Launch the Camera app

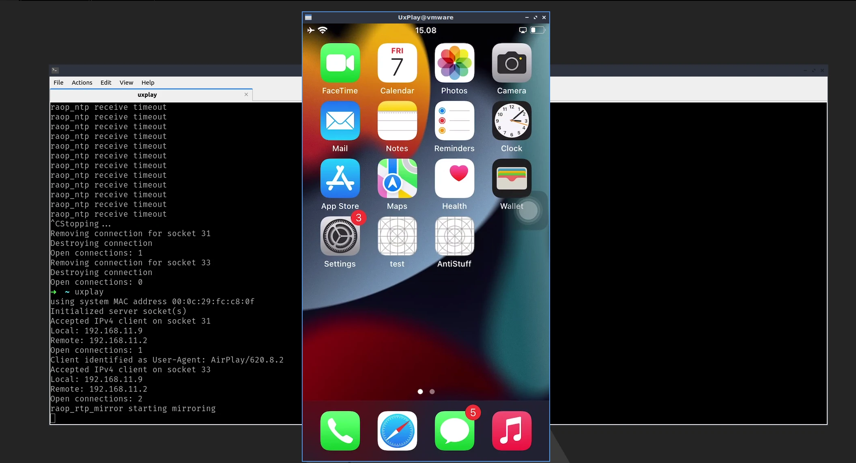point(512,63)
